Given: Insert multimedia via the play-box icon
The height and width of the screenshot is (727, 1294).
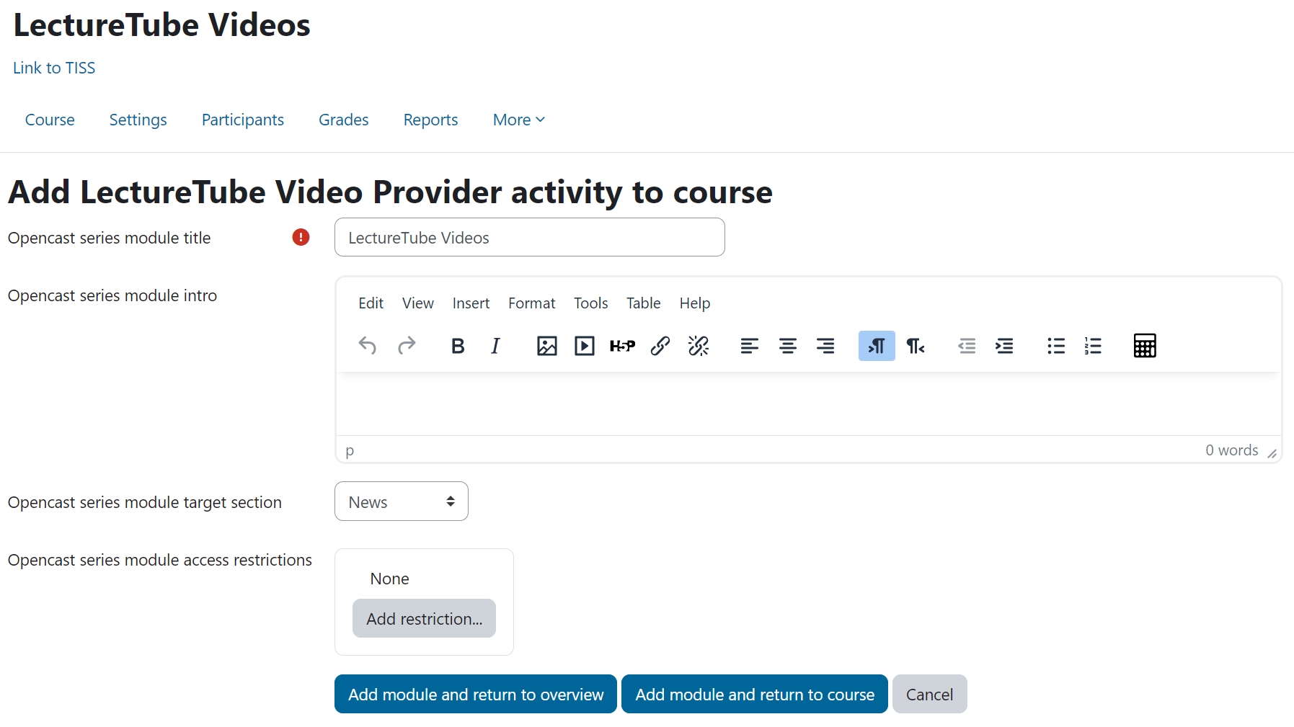Looking at the screenshot, I should pyautogui.click(x=585, y=346).
